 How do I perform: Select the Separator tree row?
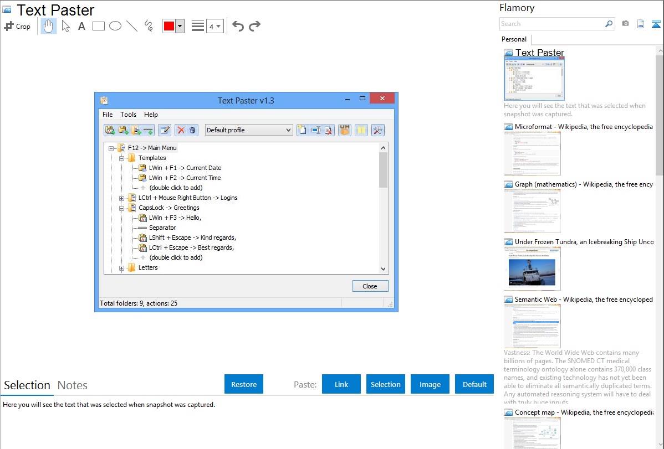(x=162, y=228)
